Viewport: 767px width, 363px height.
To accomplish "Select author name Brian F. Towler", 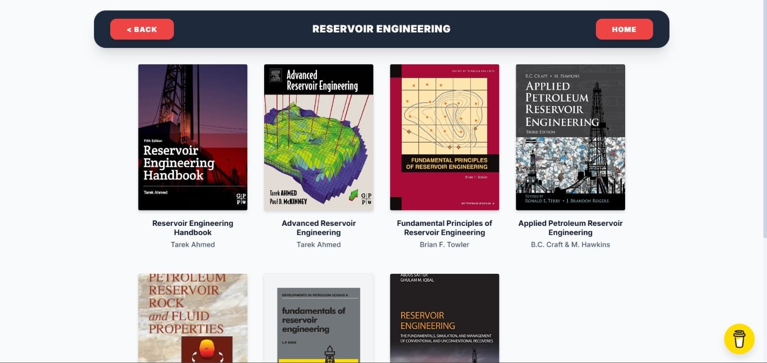I will [x=444, y=245].
